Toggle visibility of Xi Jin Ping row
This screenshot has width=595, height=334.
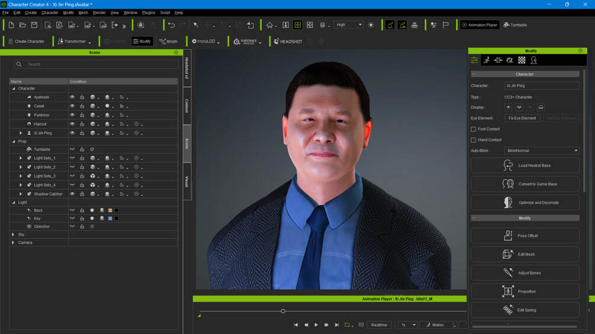pos(72,133)
